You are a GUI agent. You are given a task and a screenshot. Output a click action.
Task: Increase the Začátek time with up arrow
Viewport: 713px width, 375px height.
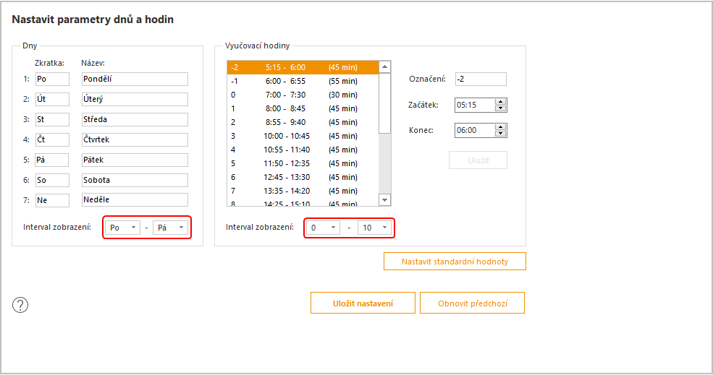500,102
